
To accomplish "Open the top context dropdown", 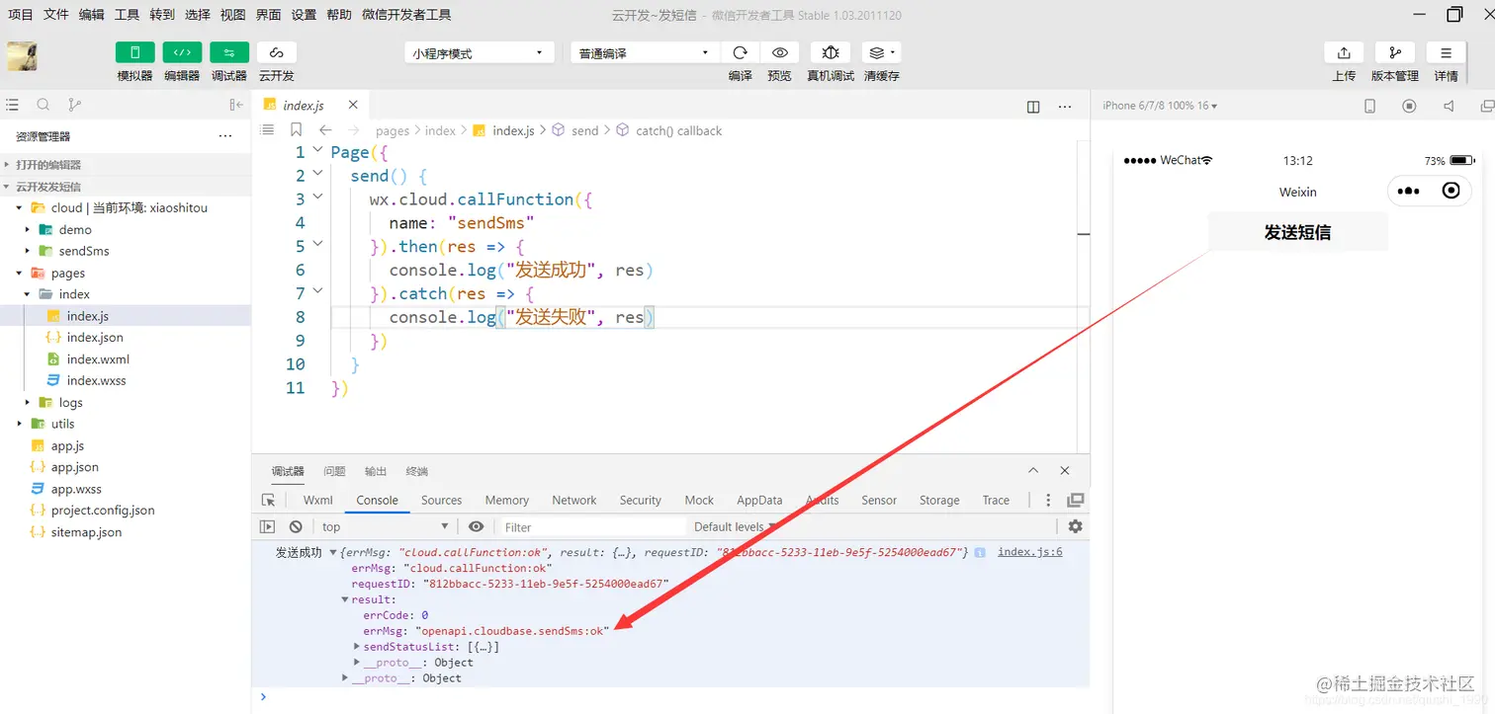I will [x=385, y=526].
